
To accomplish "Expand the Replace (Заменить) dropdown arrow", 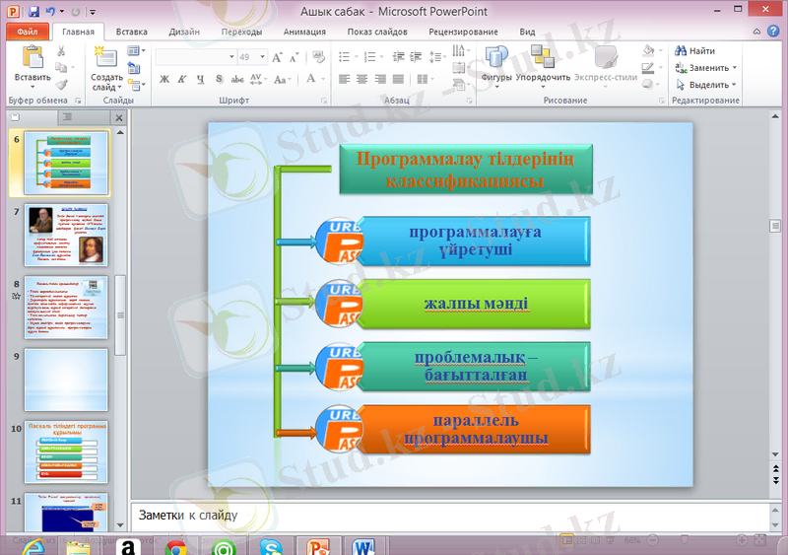I will (735, 68).
